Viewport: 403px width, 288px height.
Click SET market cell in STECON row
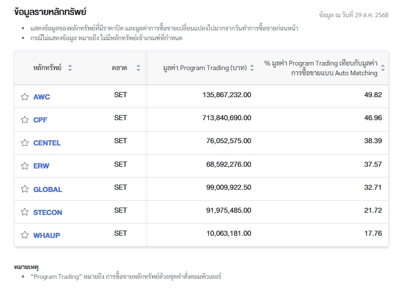121,210
